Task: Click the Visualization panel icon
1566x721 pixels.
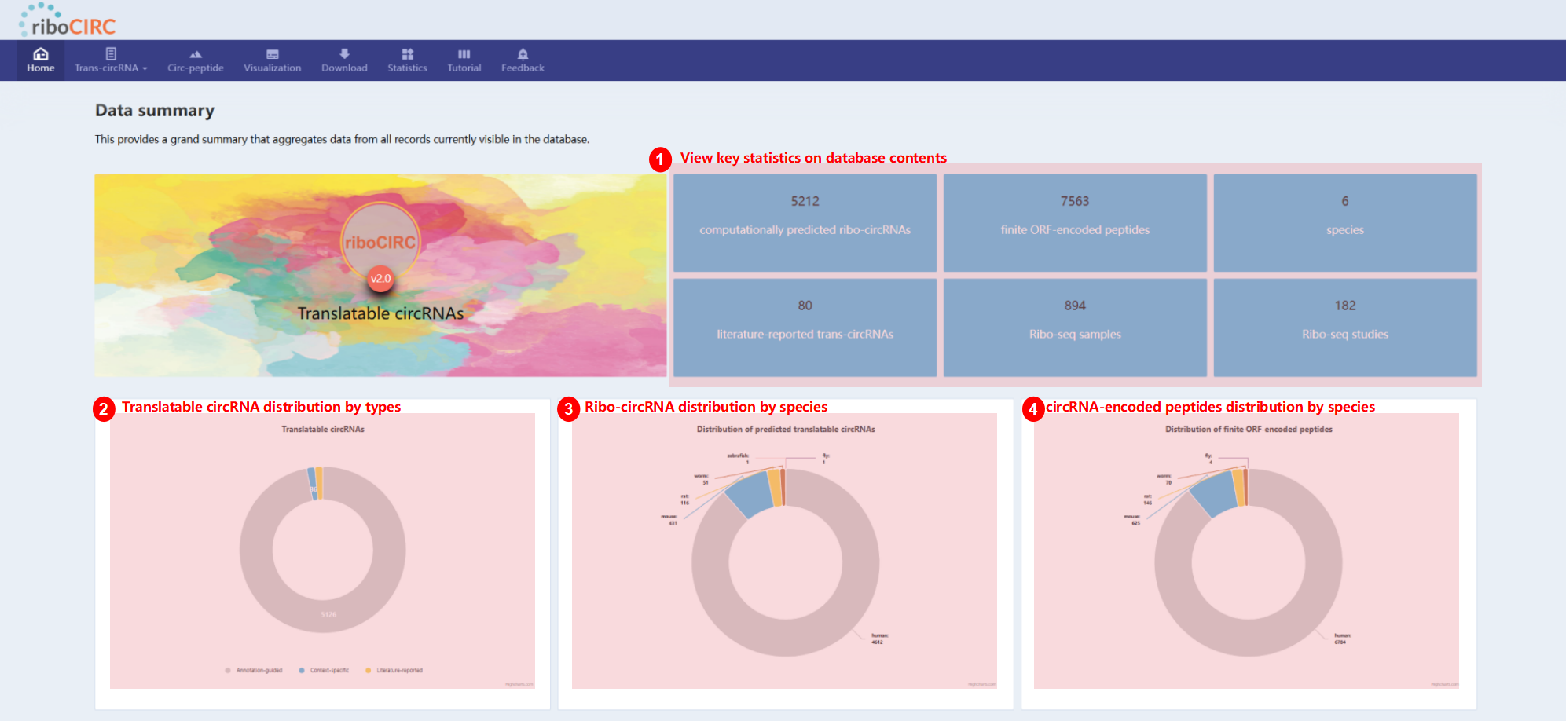Action: [x=272, y=54]
